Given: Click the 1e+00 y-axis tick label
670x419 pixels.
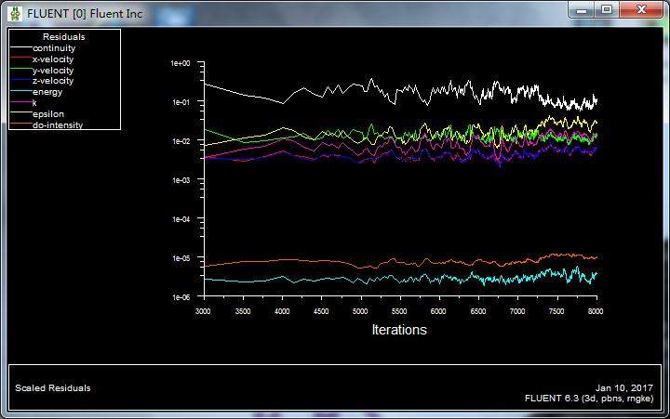Looking at the screenshot, I should tap(180, 63).
